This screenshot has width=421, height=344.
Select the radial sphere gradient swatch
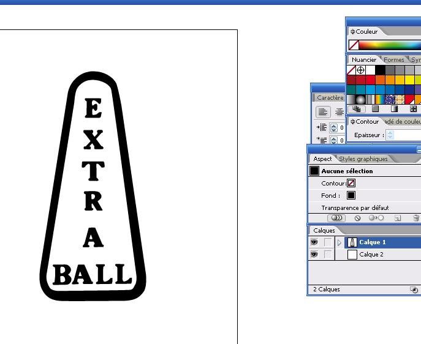(360, 100)
